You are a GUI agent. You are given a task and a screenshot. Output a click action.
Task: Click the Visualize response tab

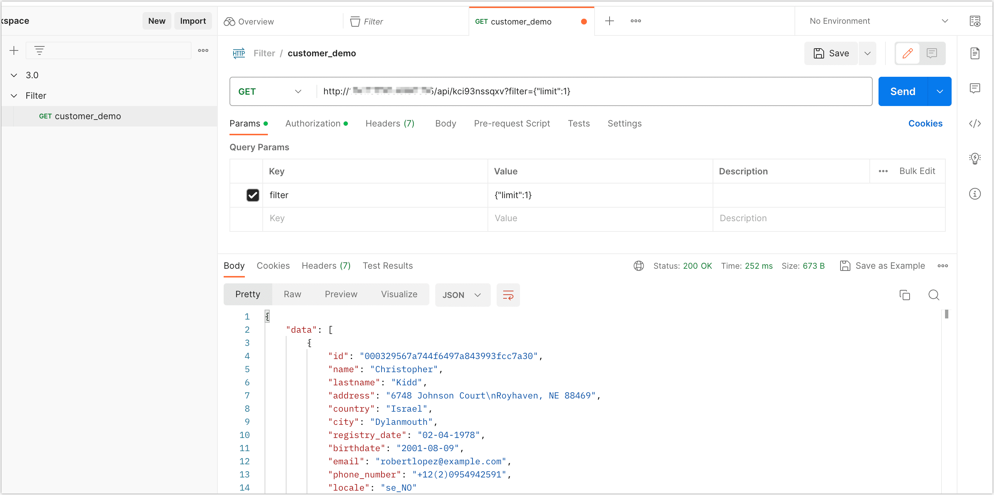pyautogui.click(x=399, y=294)
